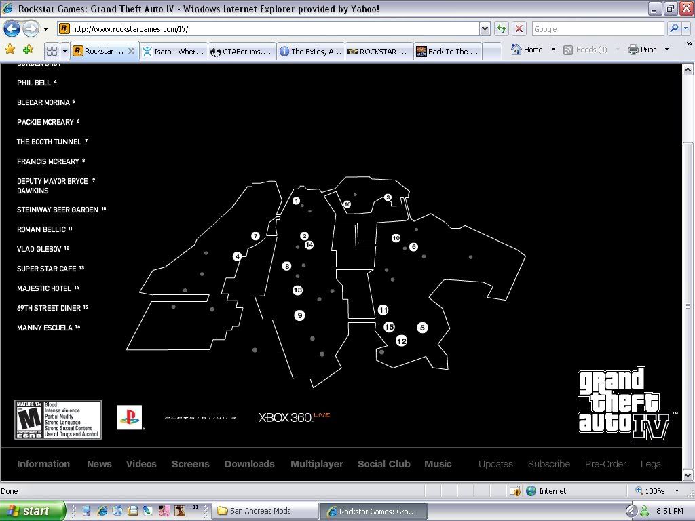Expand the Print options dropdown arrow
Viewport: 695px width, 521px height.
click(666, 50)
